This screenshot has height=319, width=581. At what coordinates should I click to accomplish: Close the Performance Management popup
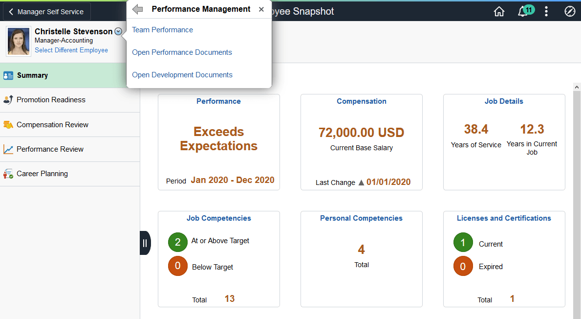[x=261, y=9]
